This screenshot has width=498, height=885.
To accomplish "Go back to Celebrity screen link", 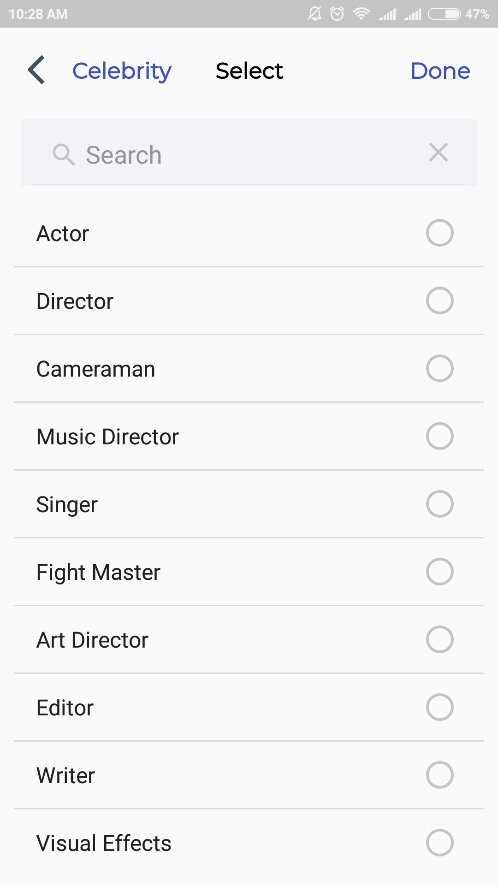I will tap(122, 71).
